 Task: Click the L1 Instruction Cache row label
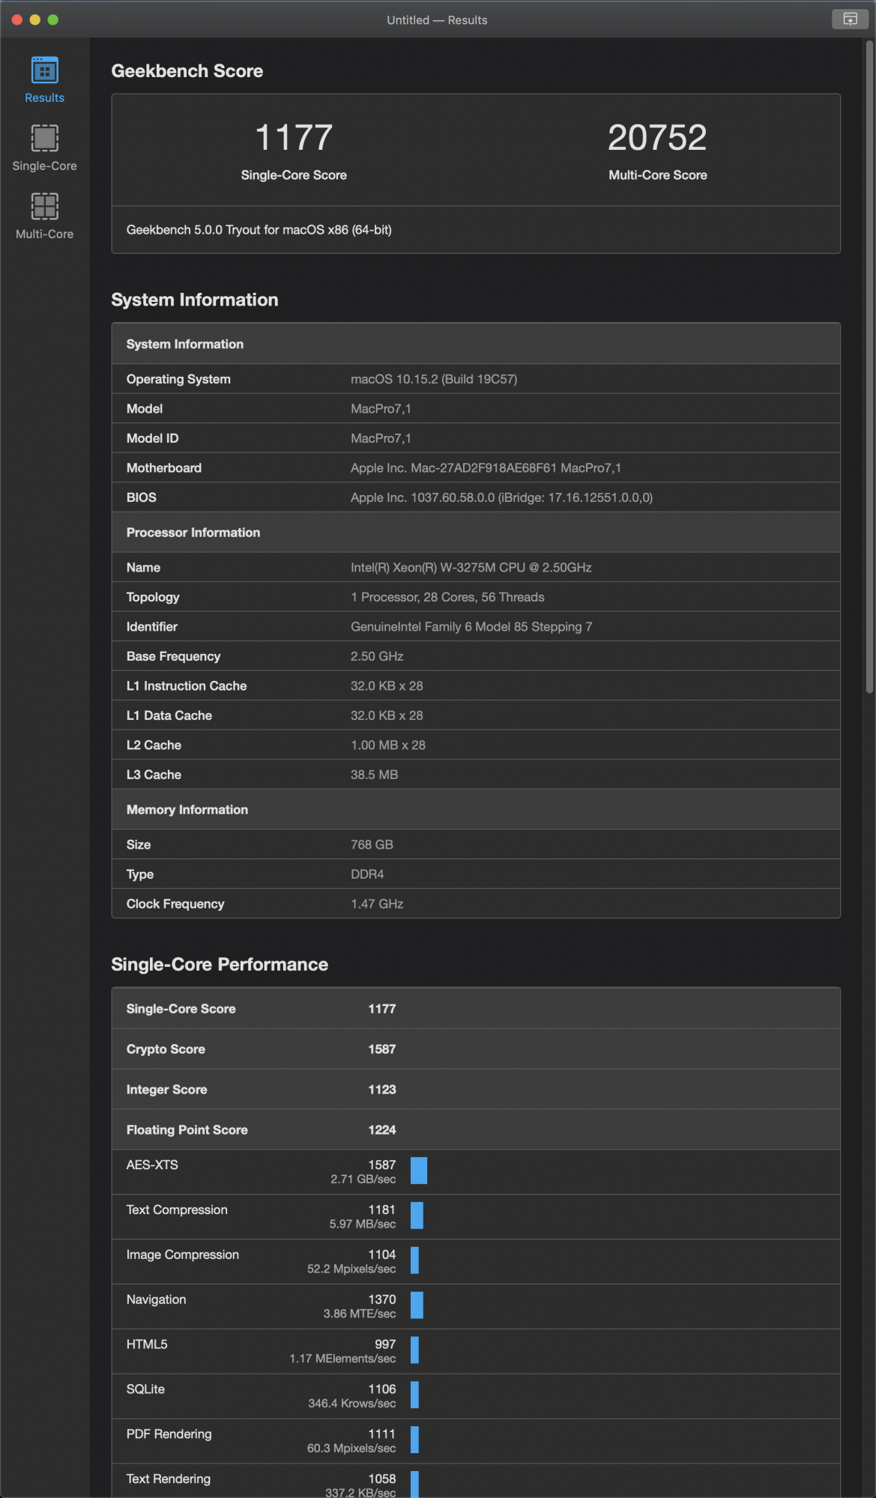[x=187, y=686]
